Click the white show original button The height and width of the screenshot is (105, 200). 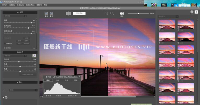(x=79, y=13)
